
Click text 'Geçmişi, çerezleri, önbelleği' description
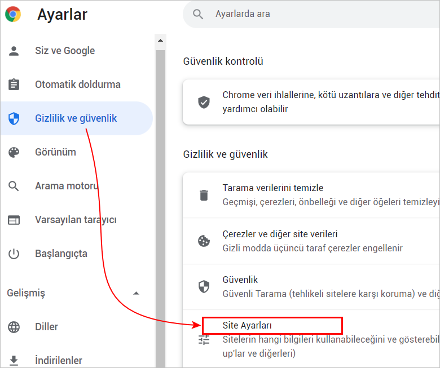click(331, 202)
